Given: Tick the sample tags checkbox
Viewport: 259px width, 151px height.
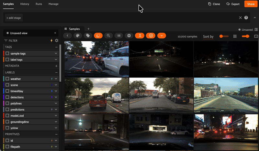Looking at the screenshot, I should pyautogui.click(x=7, y=54).
